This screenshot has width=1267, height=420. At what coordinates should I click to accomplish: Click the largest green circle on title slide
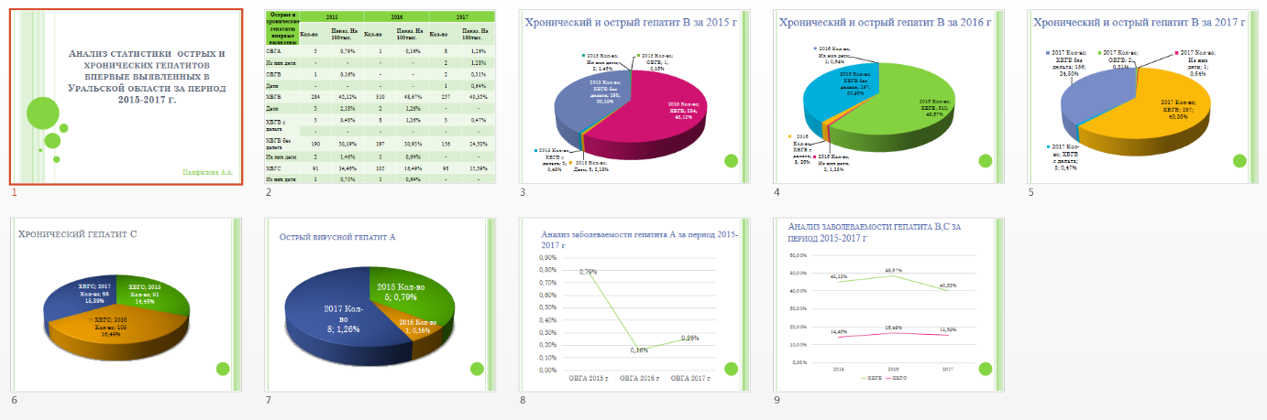click(x=42, y=113)
